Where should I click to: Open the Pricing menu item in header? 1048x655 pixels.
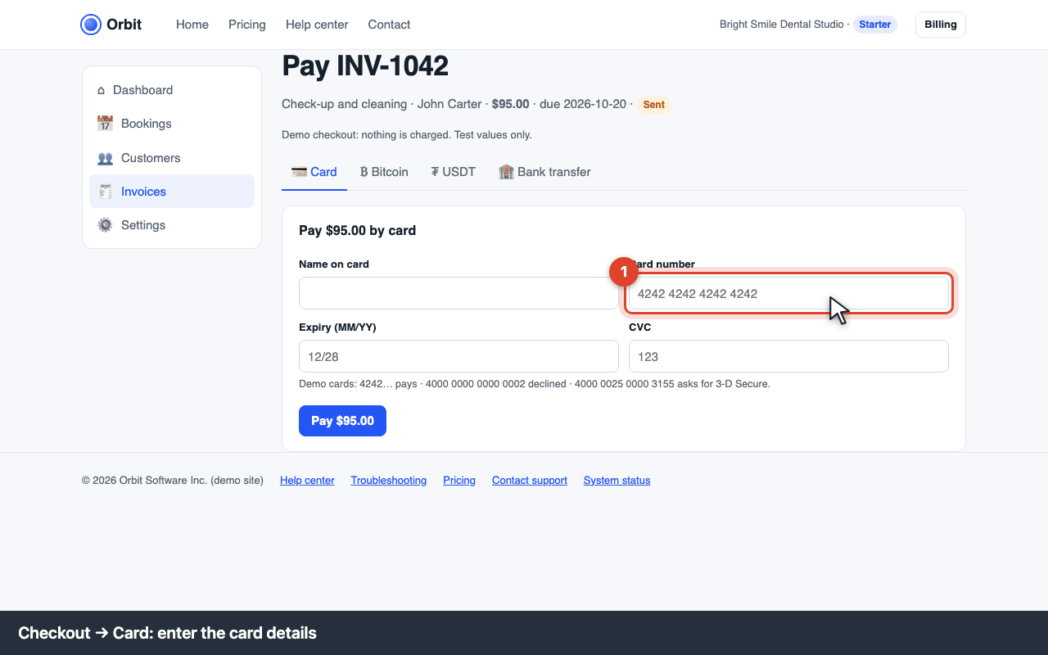point(247,25)
